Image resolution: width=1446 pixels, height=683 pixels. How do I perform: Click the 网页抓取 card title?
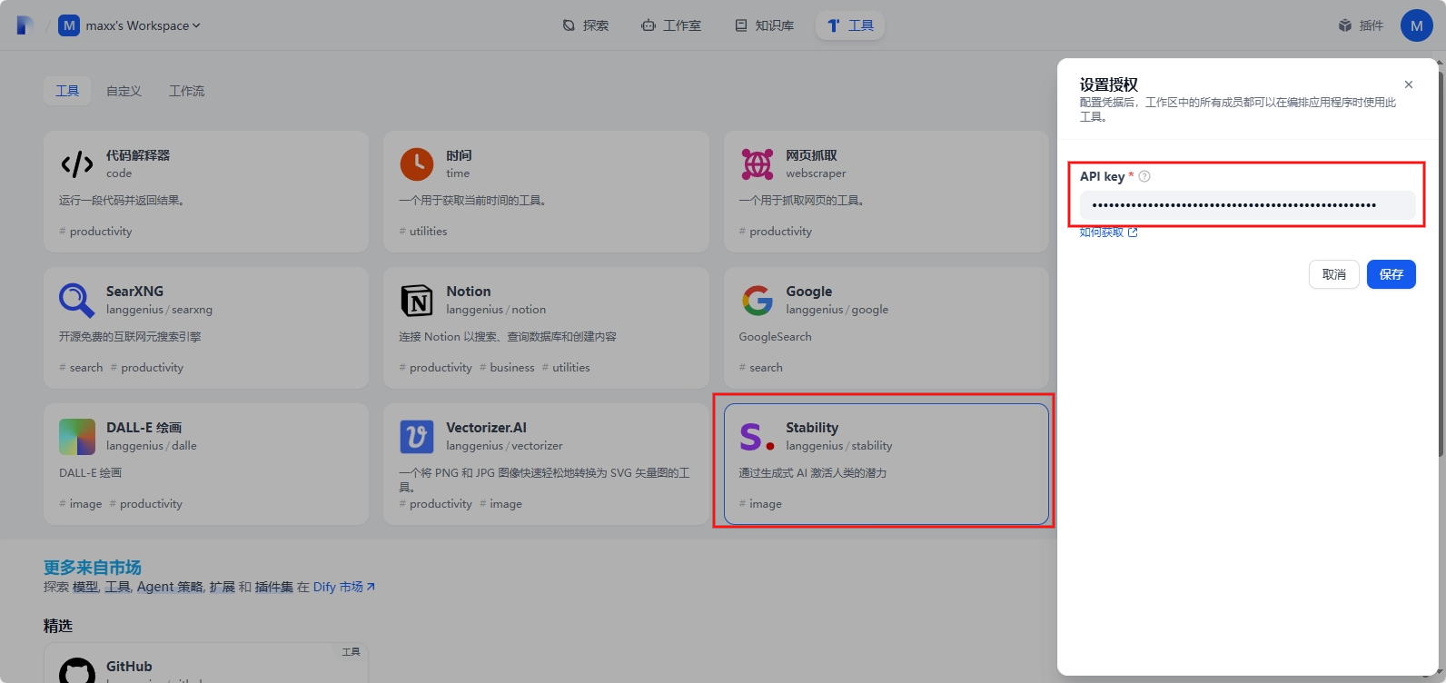tap(811, 155)
